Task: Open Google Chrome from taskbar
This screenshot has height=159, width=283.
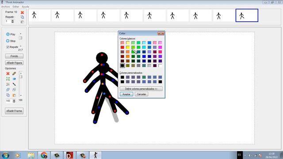Action: (44, 155)
